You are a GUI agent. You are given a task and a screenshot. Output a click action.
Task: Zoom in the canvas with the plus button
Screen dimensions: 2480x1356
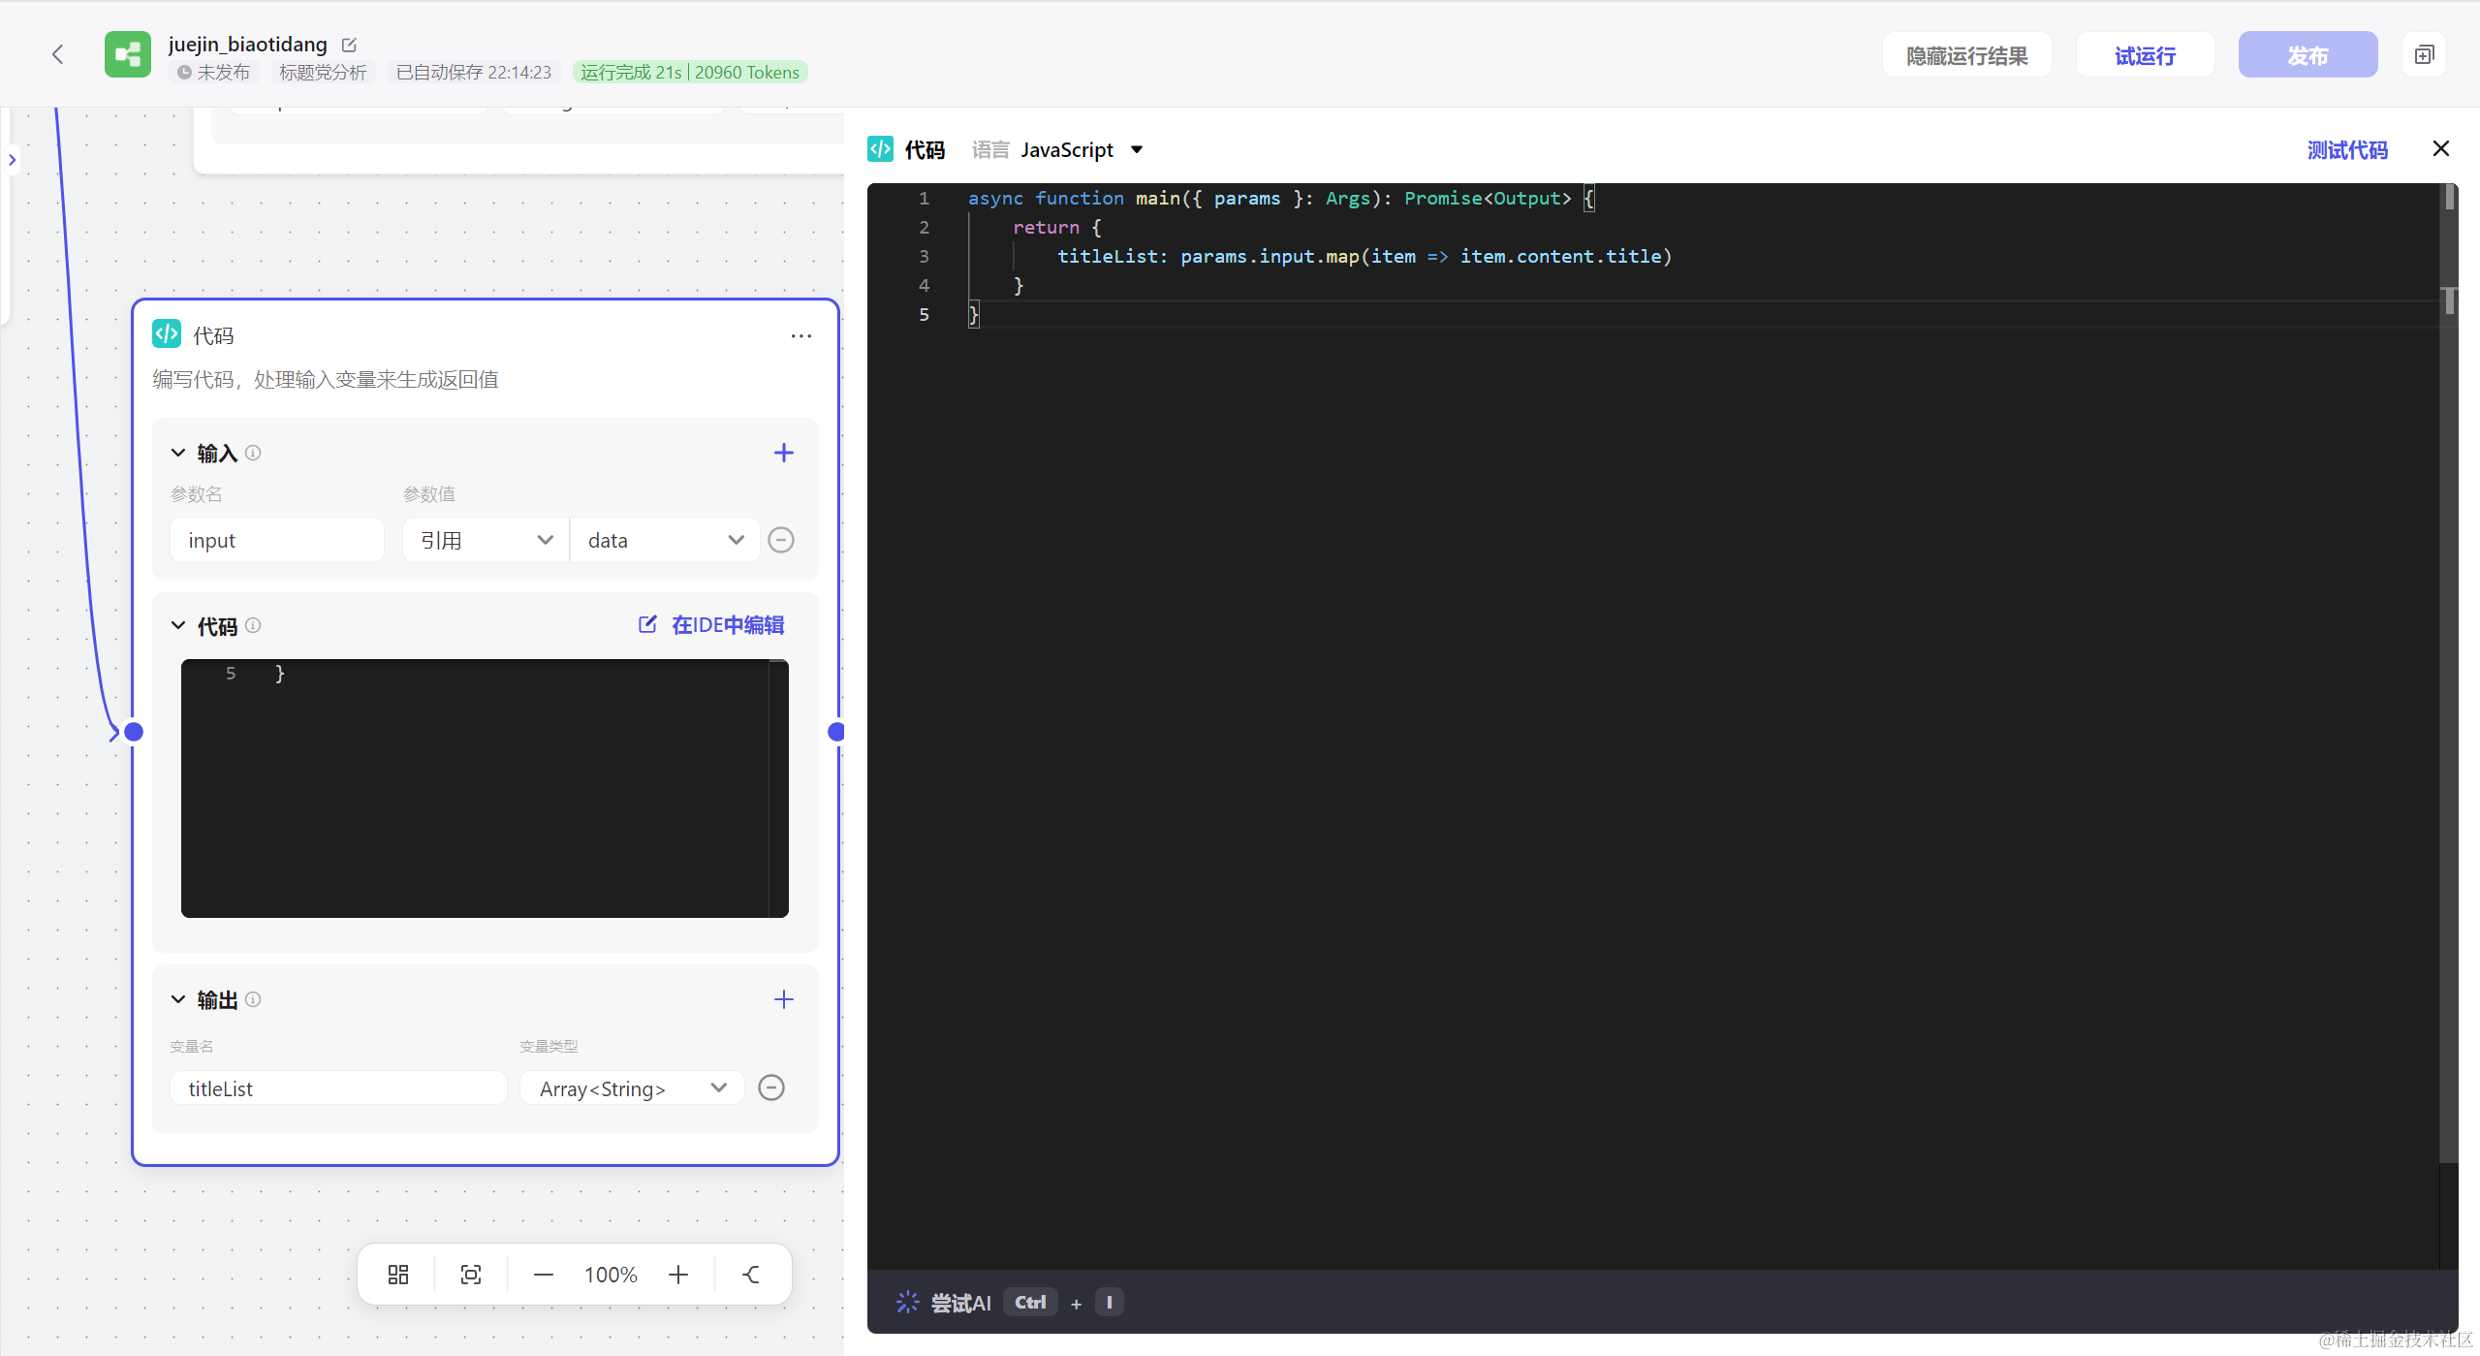[678, 1275]
